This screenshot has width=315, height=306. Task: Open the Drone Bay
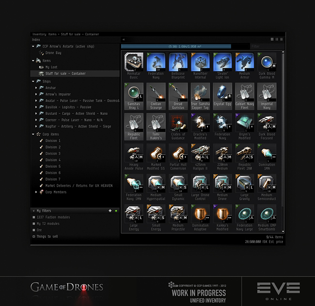click(53, 53)
